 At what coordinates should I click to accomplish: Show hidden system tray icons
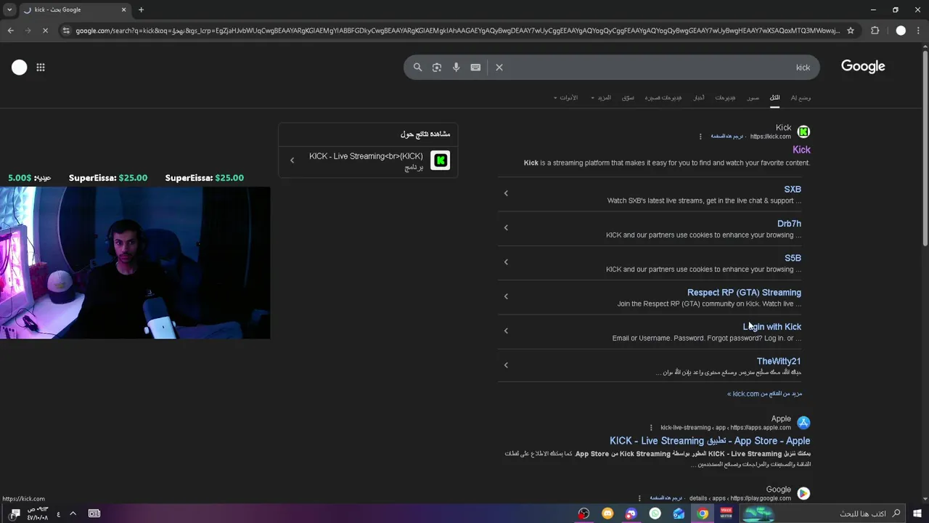coord(73,514)
